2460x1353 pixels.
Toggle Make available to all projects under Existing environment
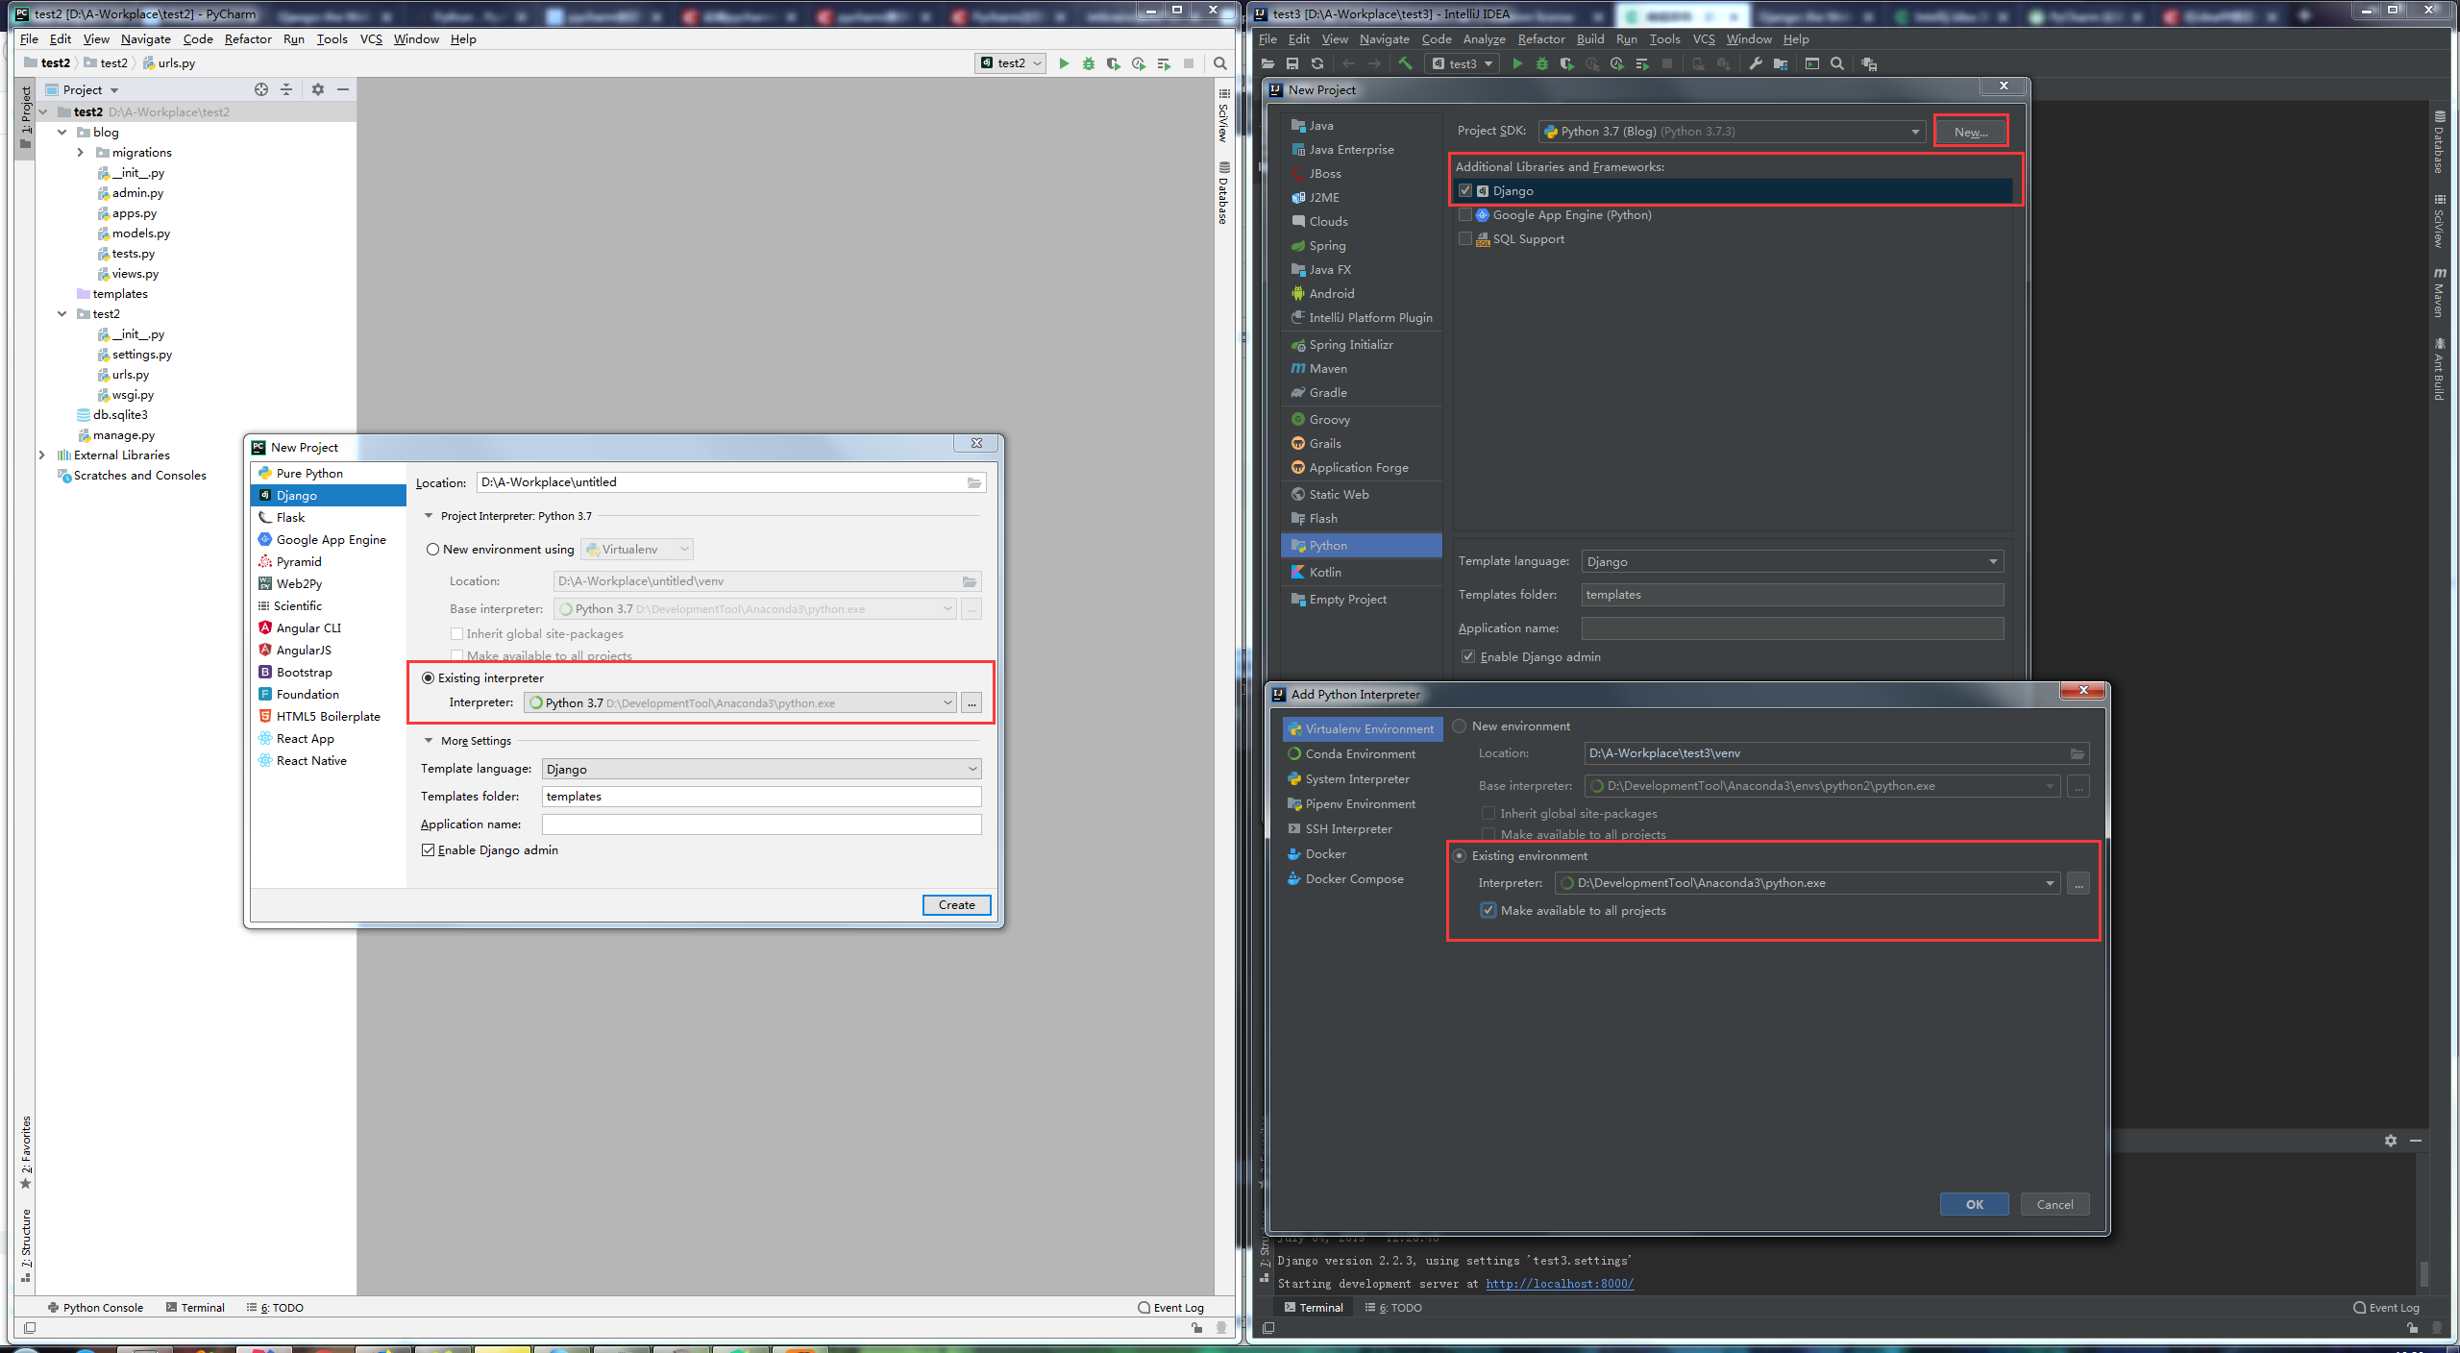coord(1488,911)
